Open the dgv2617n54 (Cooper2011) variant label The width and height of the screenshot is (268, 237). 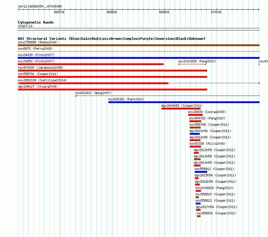(x=217, y=207)
